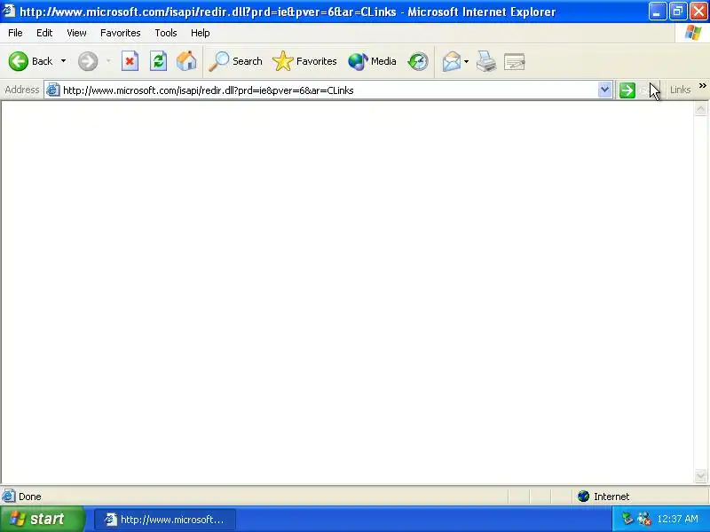Open the Media pane toolbar button
710x532 pixels.
point(372,61)
